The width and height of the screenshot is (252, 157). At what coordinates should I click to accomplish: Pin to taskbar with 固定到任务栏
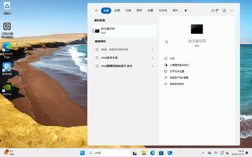point(177,84)
